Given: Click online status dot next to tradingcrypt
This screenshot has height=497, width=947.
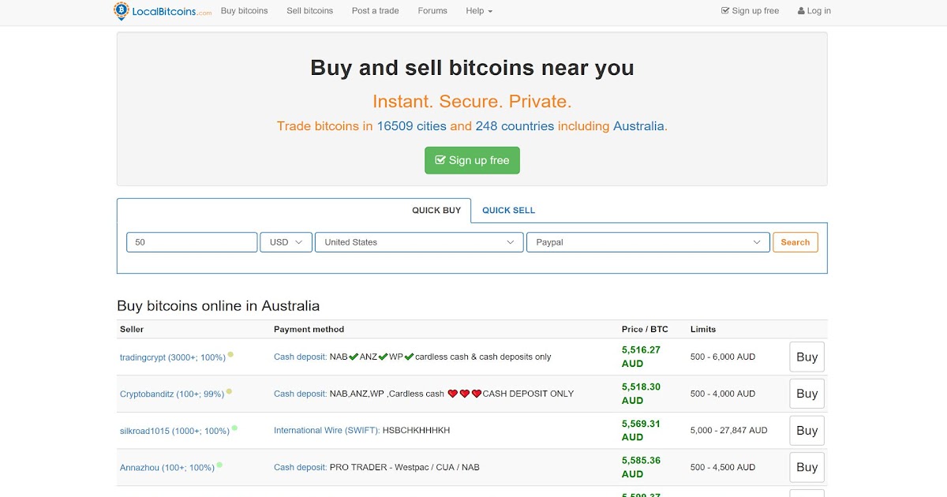Looking at the screenshot, I should point(230,355).
